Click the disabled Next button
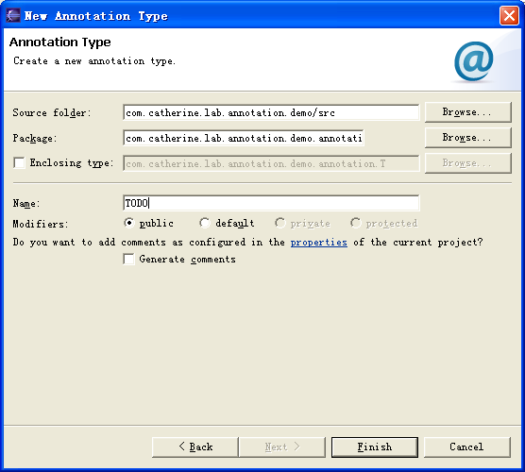Screen dimensions: 525x472 pos(282,447)
